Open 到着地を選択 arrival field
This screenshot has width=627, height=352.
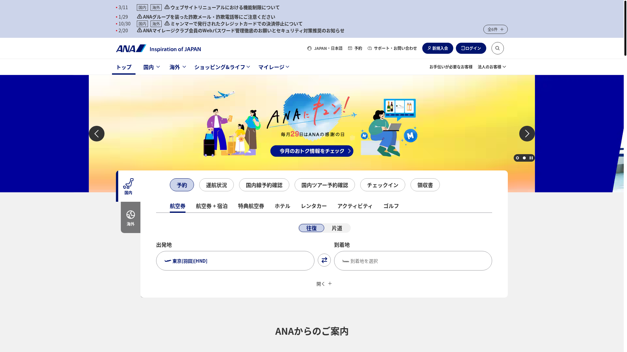click(413, 261)
